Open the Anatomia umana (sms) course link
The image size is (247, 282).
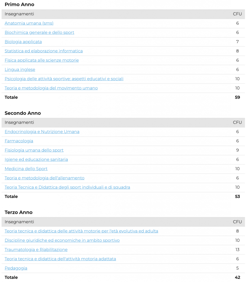(x=29, y=23)
